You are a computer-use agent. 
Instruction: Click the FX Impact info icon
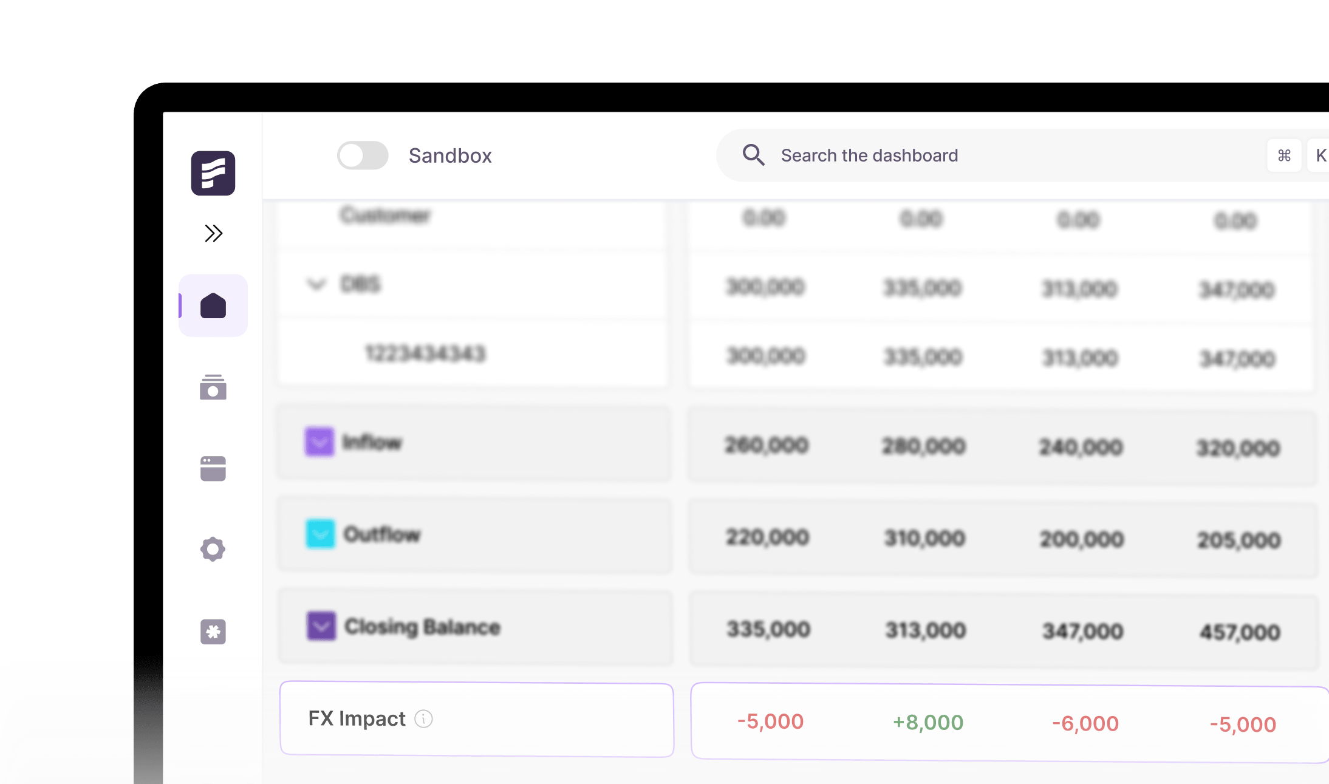[x=423, y=719]
